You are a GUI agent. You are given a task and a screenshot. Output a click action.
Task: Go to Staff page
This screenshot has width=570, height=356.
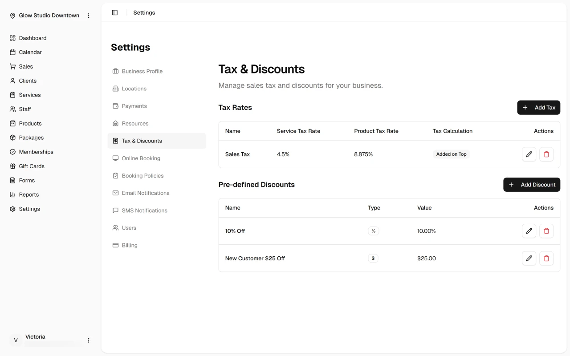(50, 109)
